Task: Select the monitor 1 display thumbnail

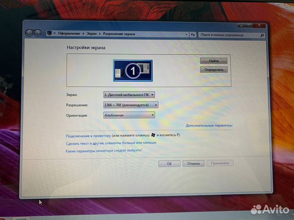Action: 133,71
